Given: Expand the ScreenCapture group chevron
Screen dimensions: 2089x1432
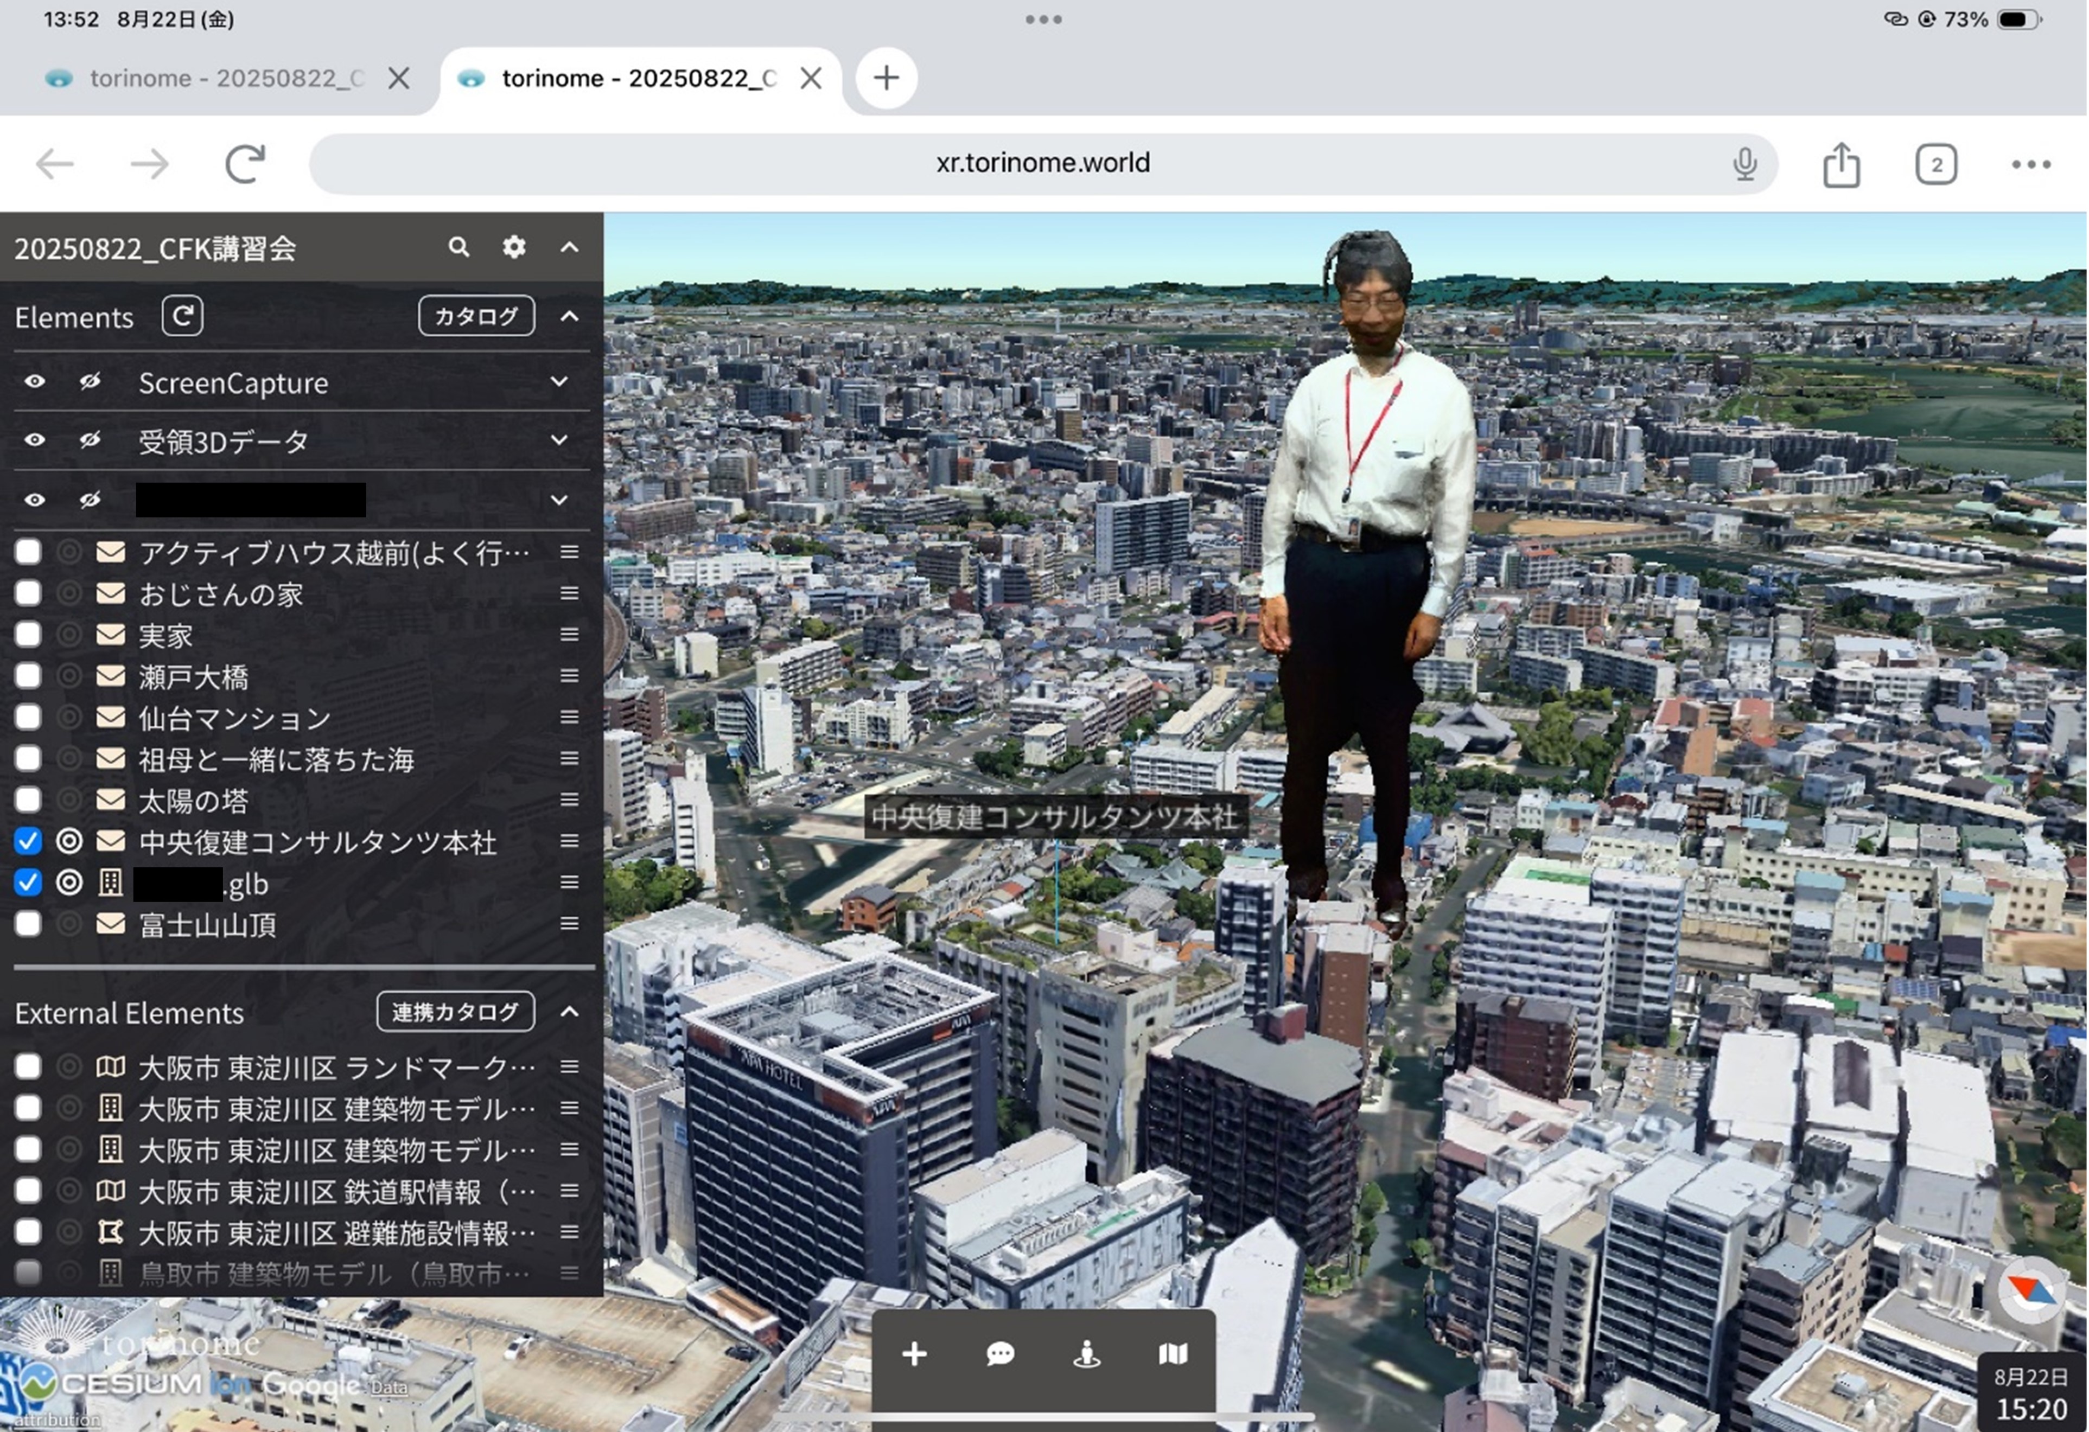Looking at the screenshot, I should coord(559,382).
